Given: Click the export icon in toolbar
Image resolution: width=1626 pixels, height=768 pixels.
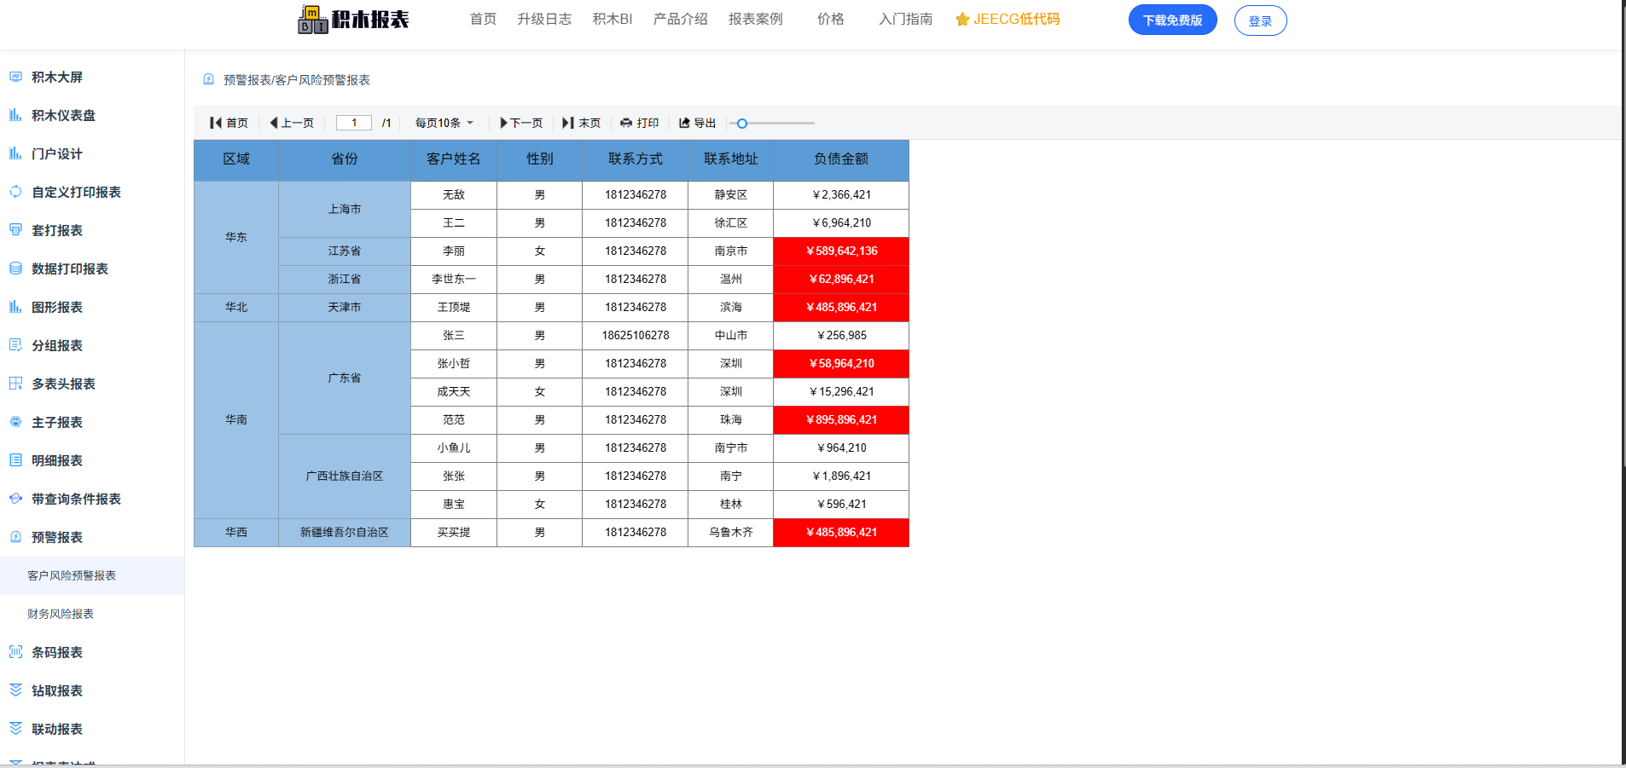Looking at the screenshot, I should (684, 123).
